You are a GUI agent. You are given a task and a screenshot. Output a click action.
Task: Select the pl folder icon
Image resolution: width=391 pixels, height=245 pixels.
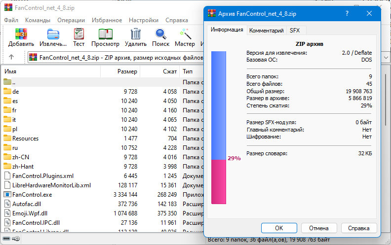7,129
